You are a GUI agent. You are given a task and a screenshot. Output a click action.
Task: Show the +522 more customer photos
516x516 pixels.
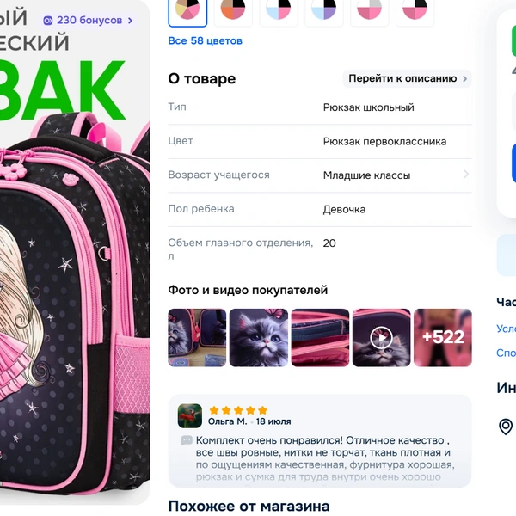pyautogui.click(x=443, y=338)
